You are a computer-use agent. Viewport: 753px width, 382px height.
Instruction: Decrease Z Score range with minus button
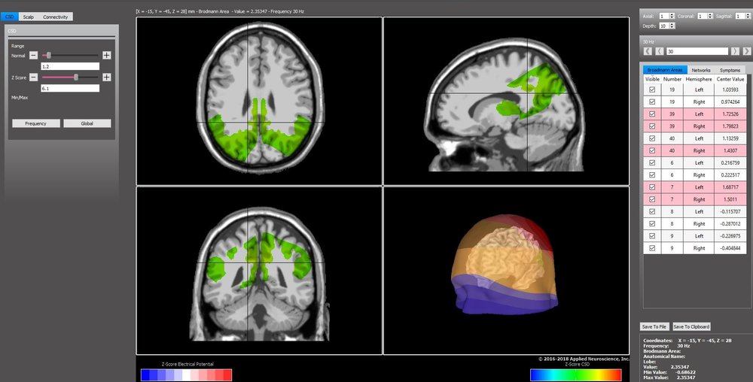point(33,77)
